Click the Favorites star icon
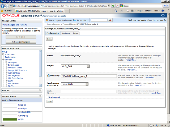The width and height of the screenshot is (170, 127). point(2,11)
